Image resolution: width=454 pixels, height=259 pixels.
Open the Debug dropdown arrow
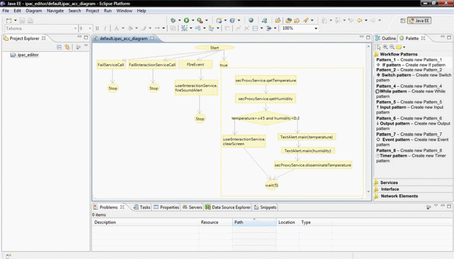[180, 20]
